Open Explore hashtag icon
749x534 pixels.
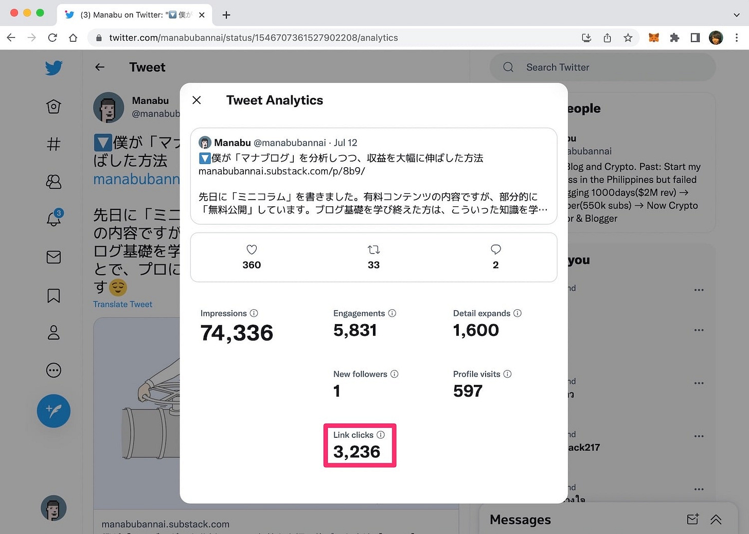(53, 144)
